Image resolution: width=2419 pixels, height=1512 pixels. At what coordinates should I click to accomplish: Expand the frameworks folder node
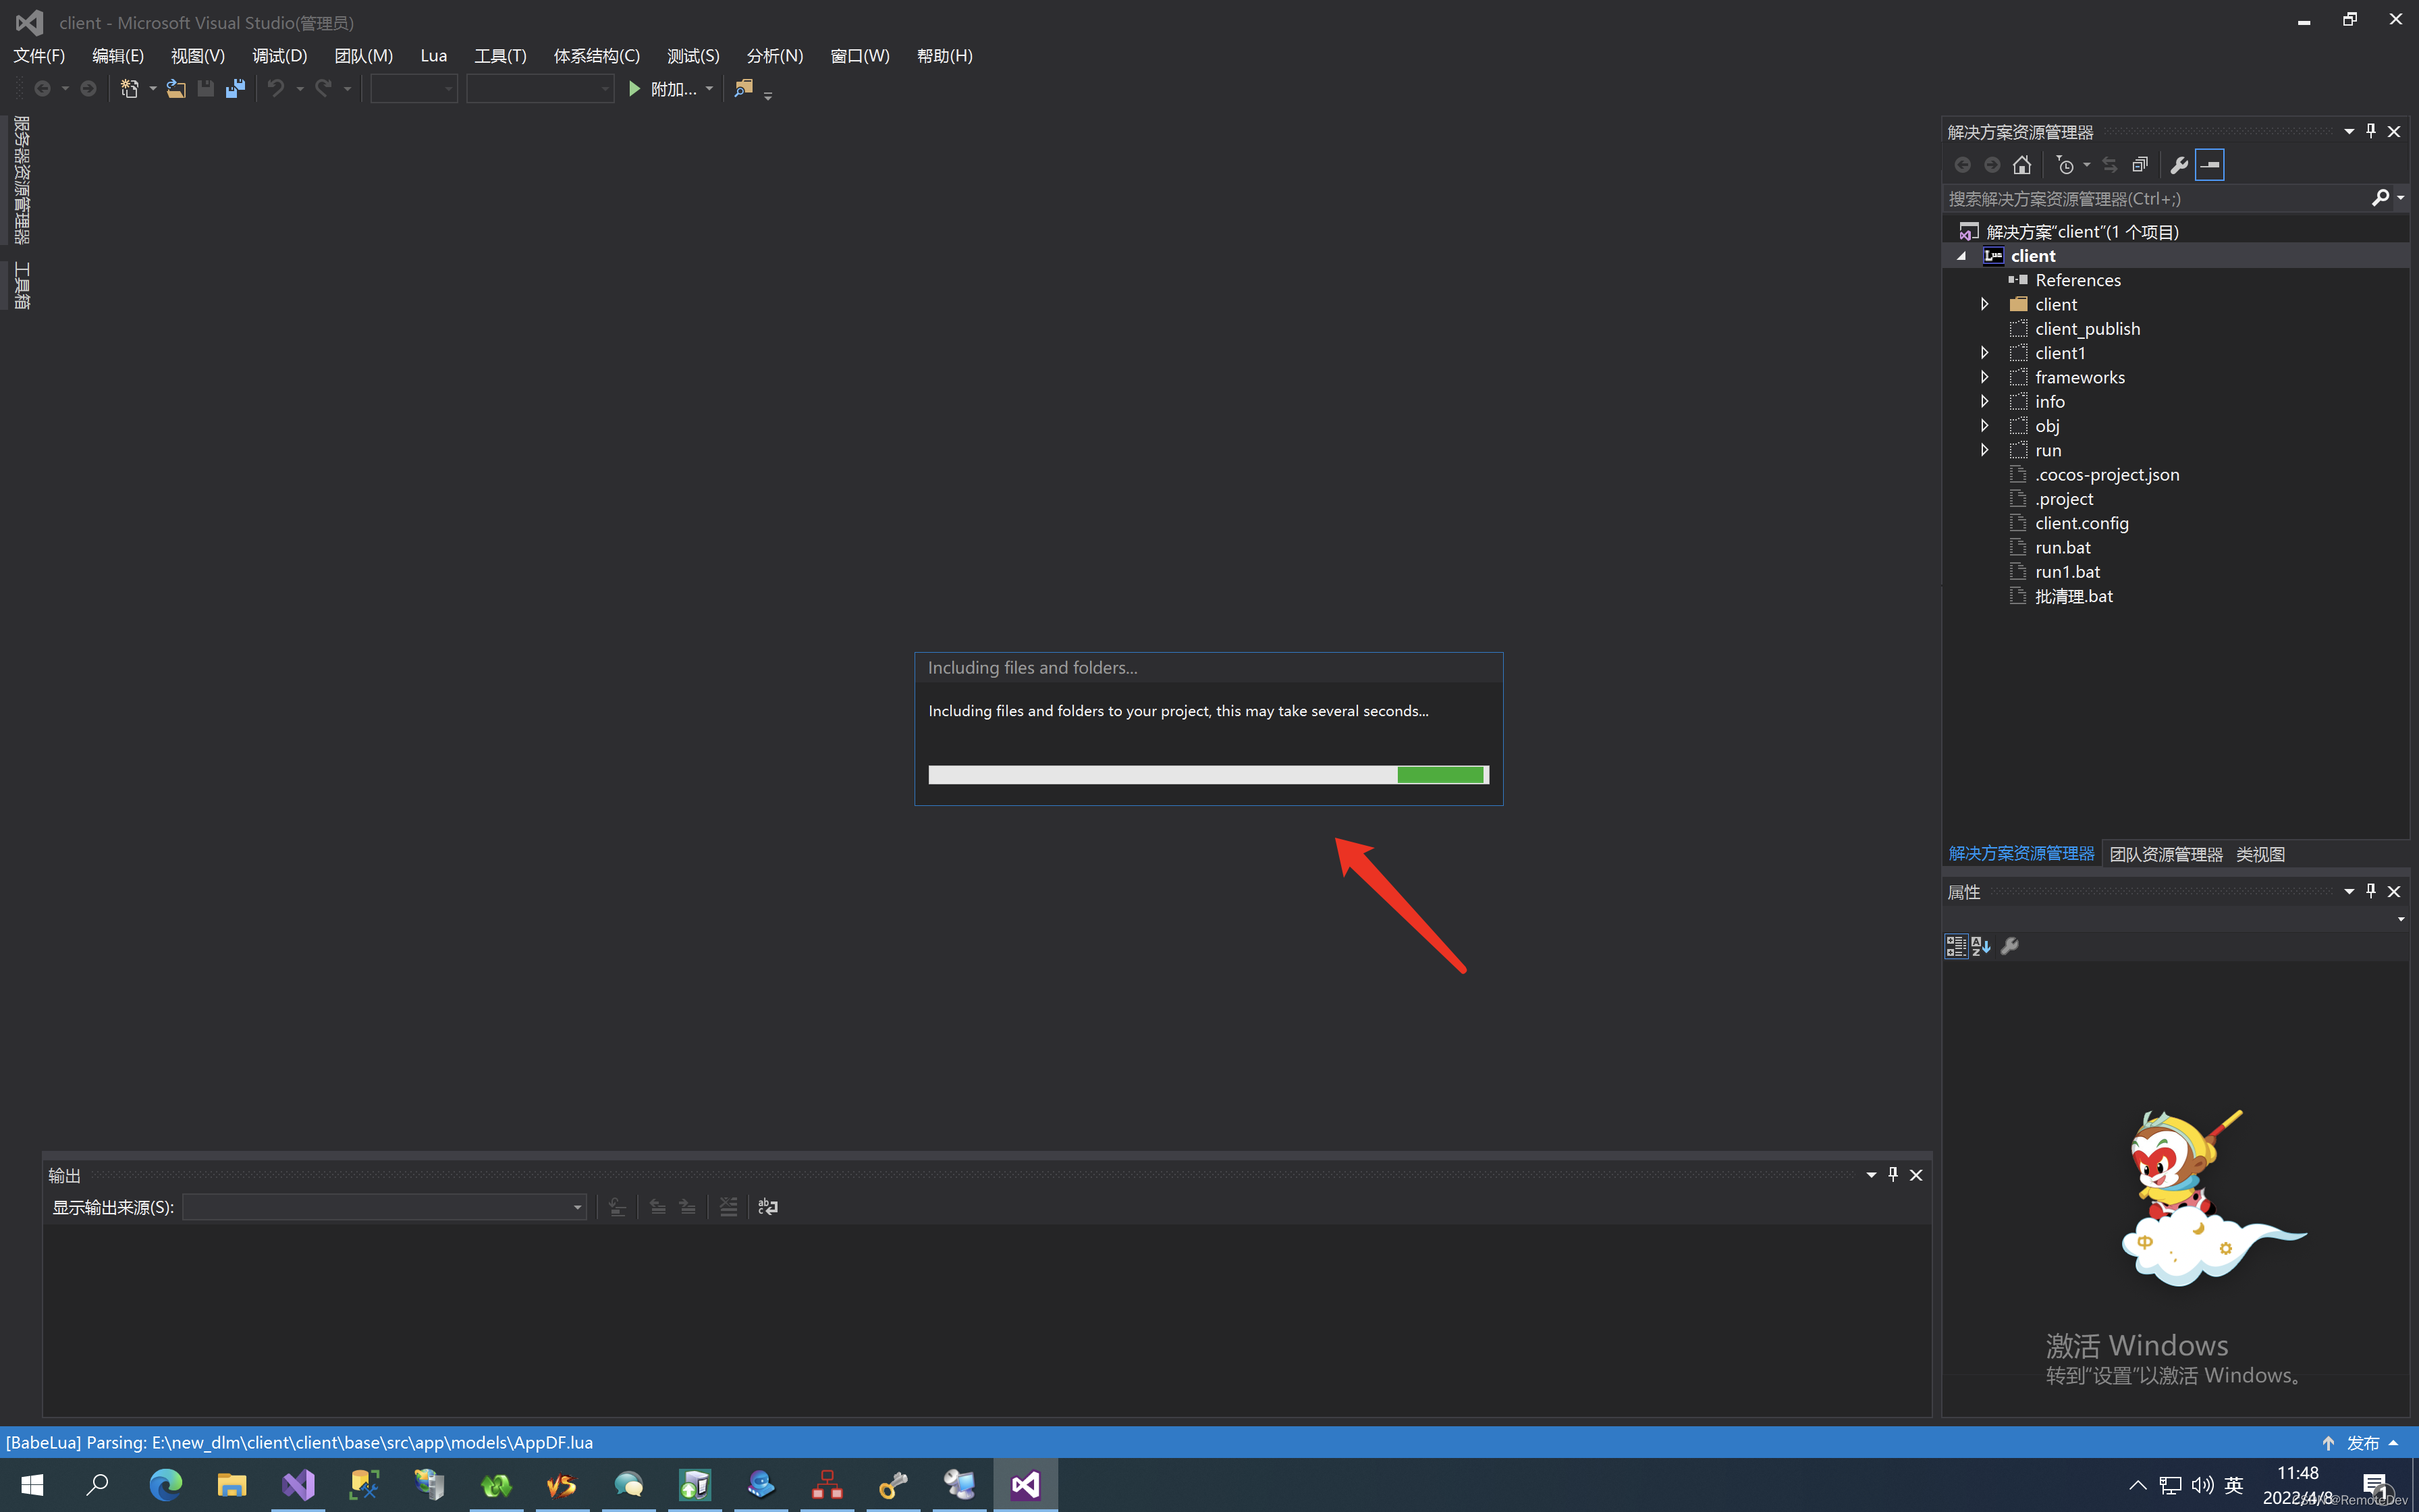(1985, 377)
